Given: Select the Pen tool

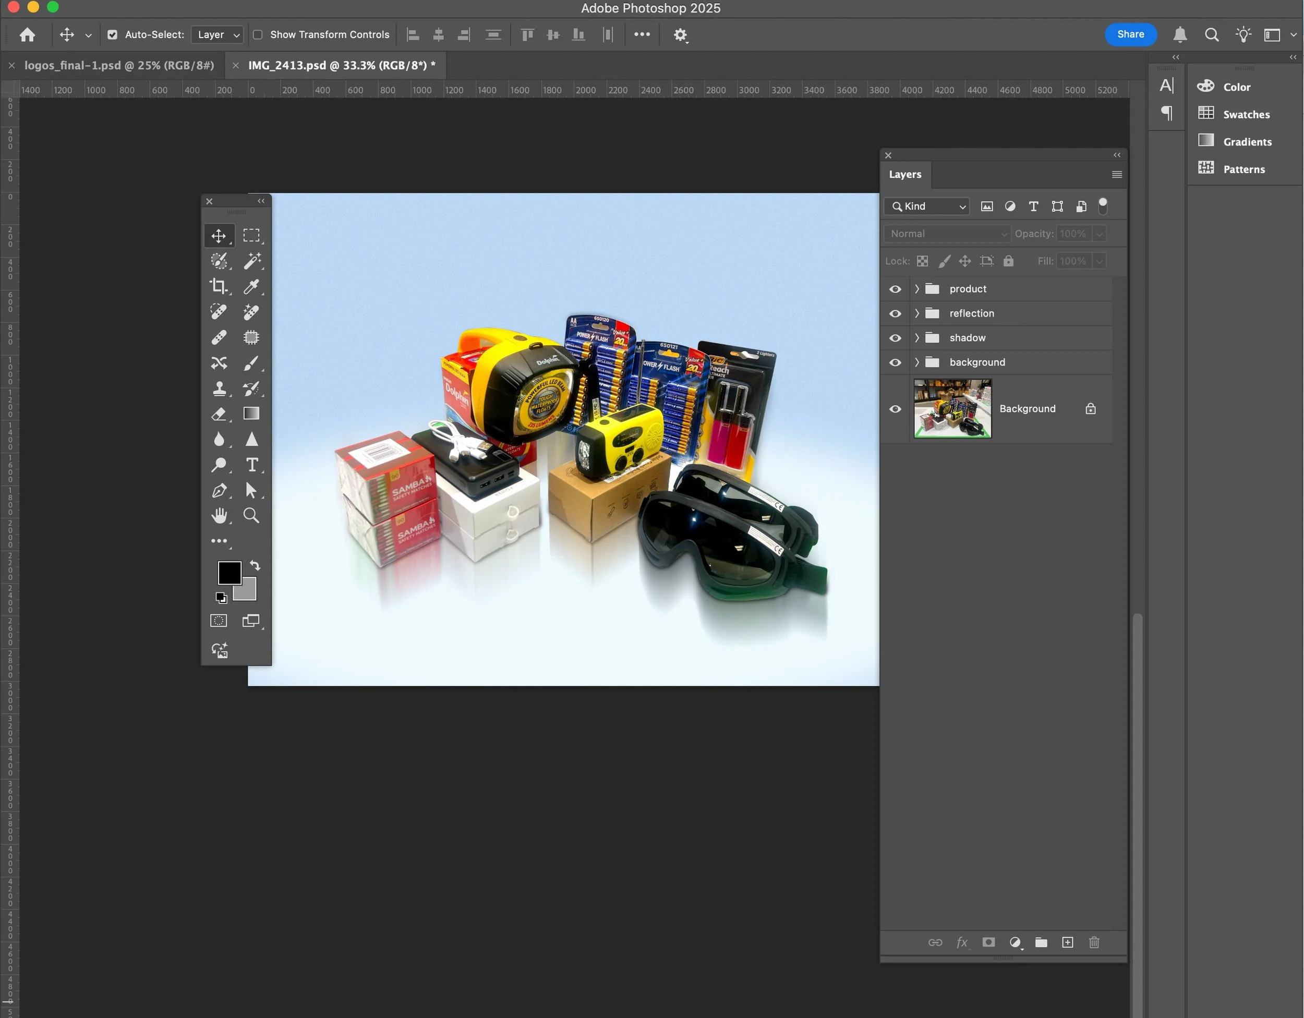Looking at the screenshot, I should pyautogui.click(x=219, y=490).
